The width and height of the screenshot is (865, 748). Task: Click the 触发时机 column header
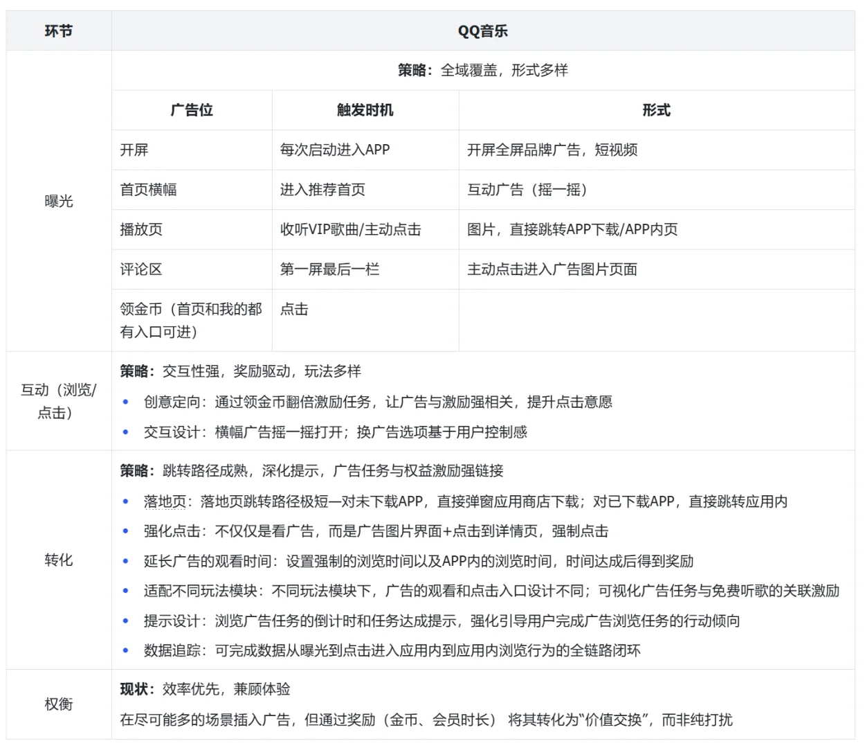(365, 110)
